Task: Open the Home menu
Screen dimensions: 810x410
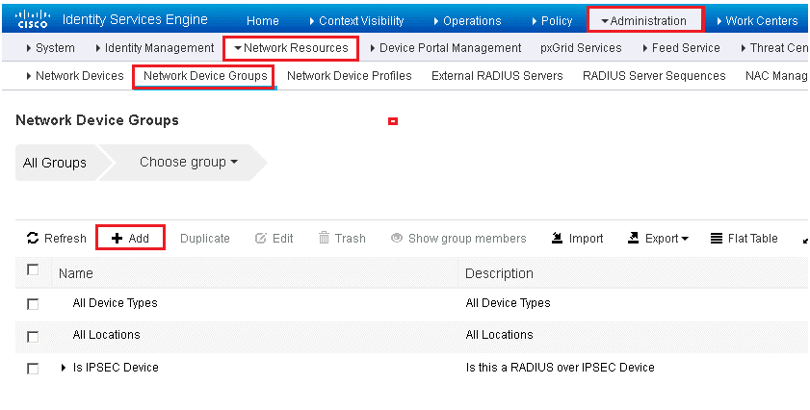Action: point(262,20)
